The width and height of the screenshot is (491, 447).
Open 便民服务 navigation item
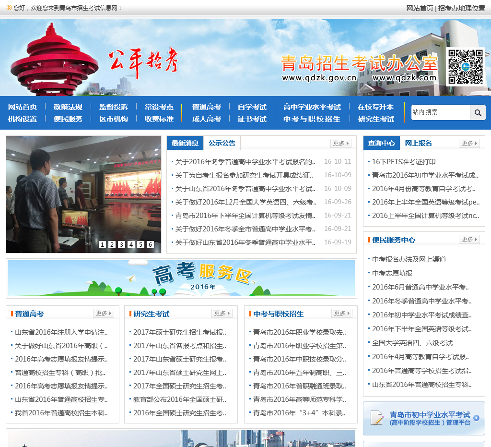coord(68,119)
